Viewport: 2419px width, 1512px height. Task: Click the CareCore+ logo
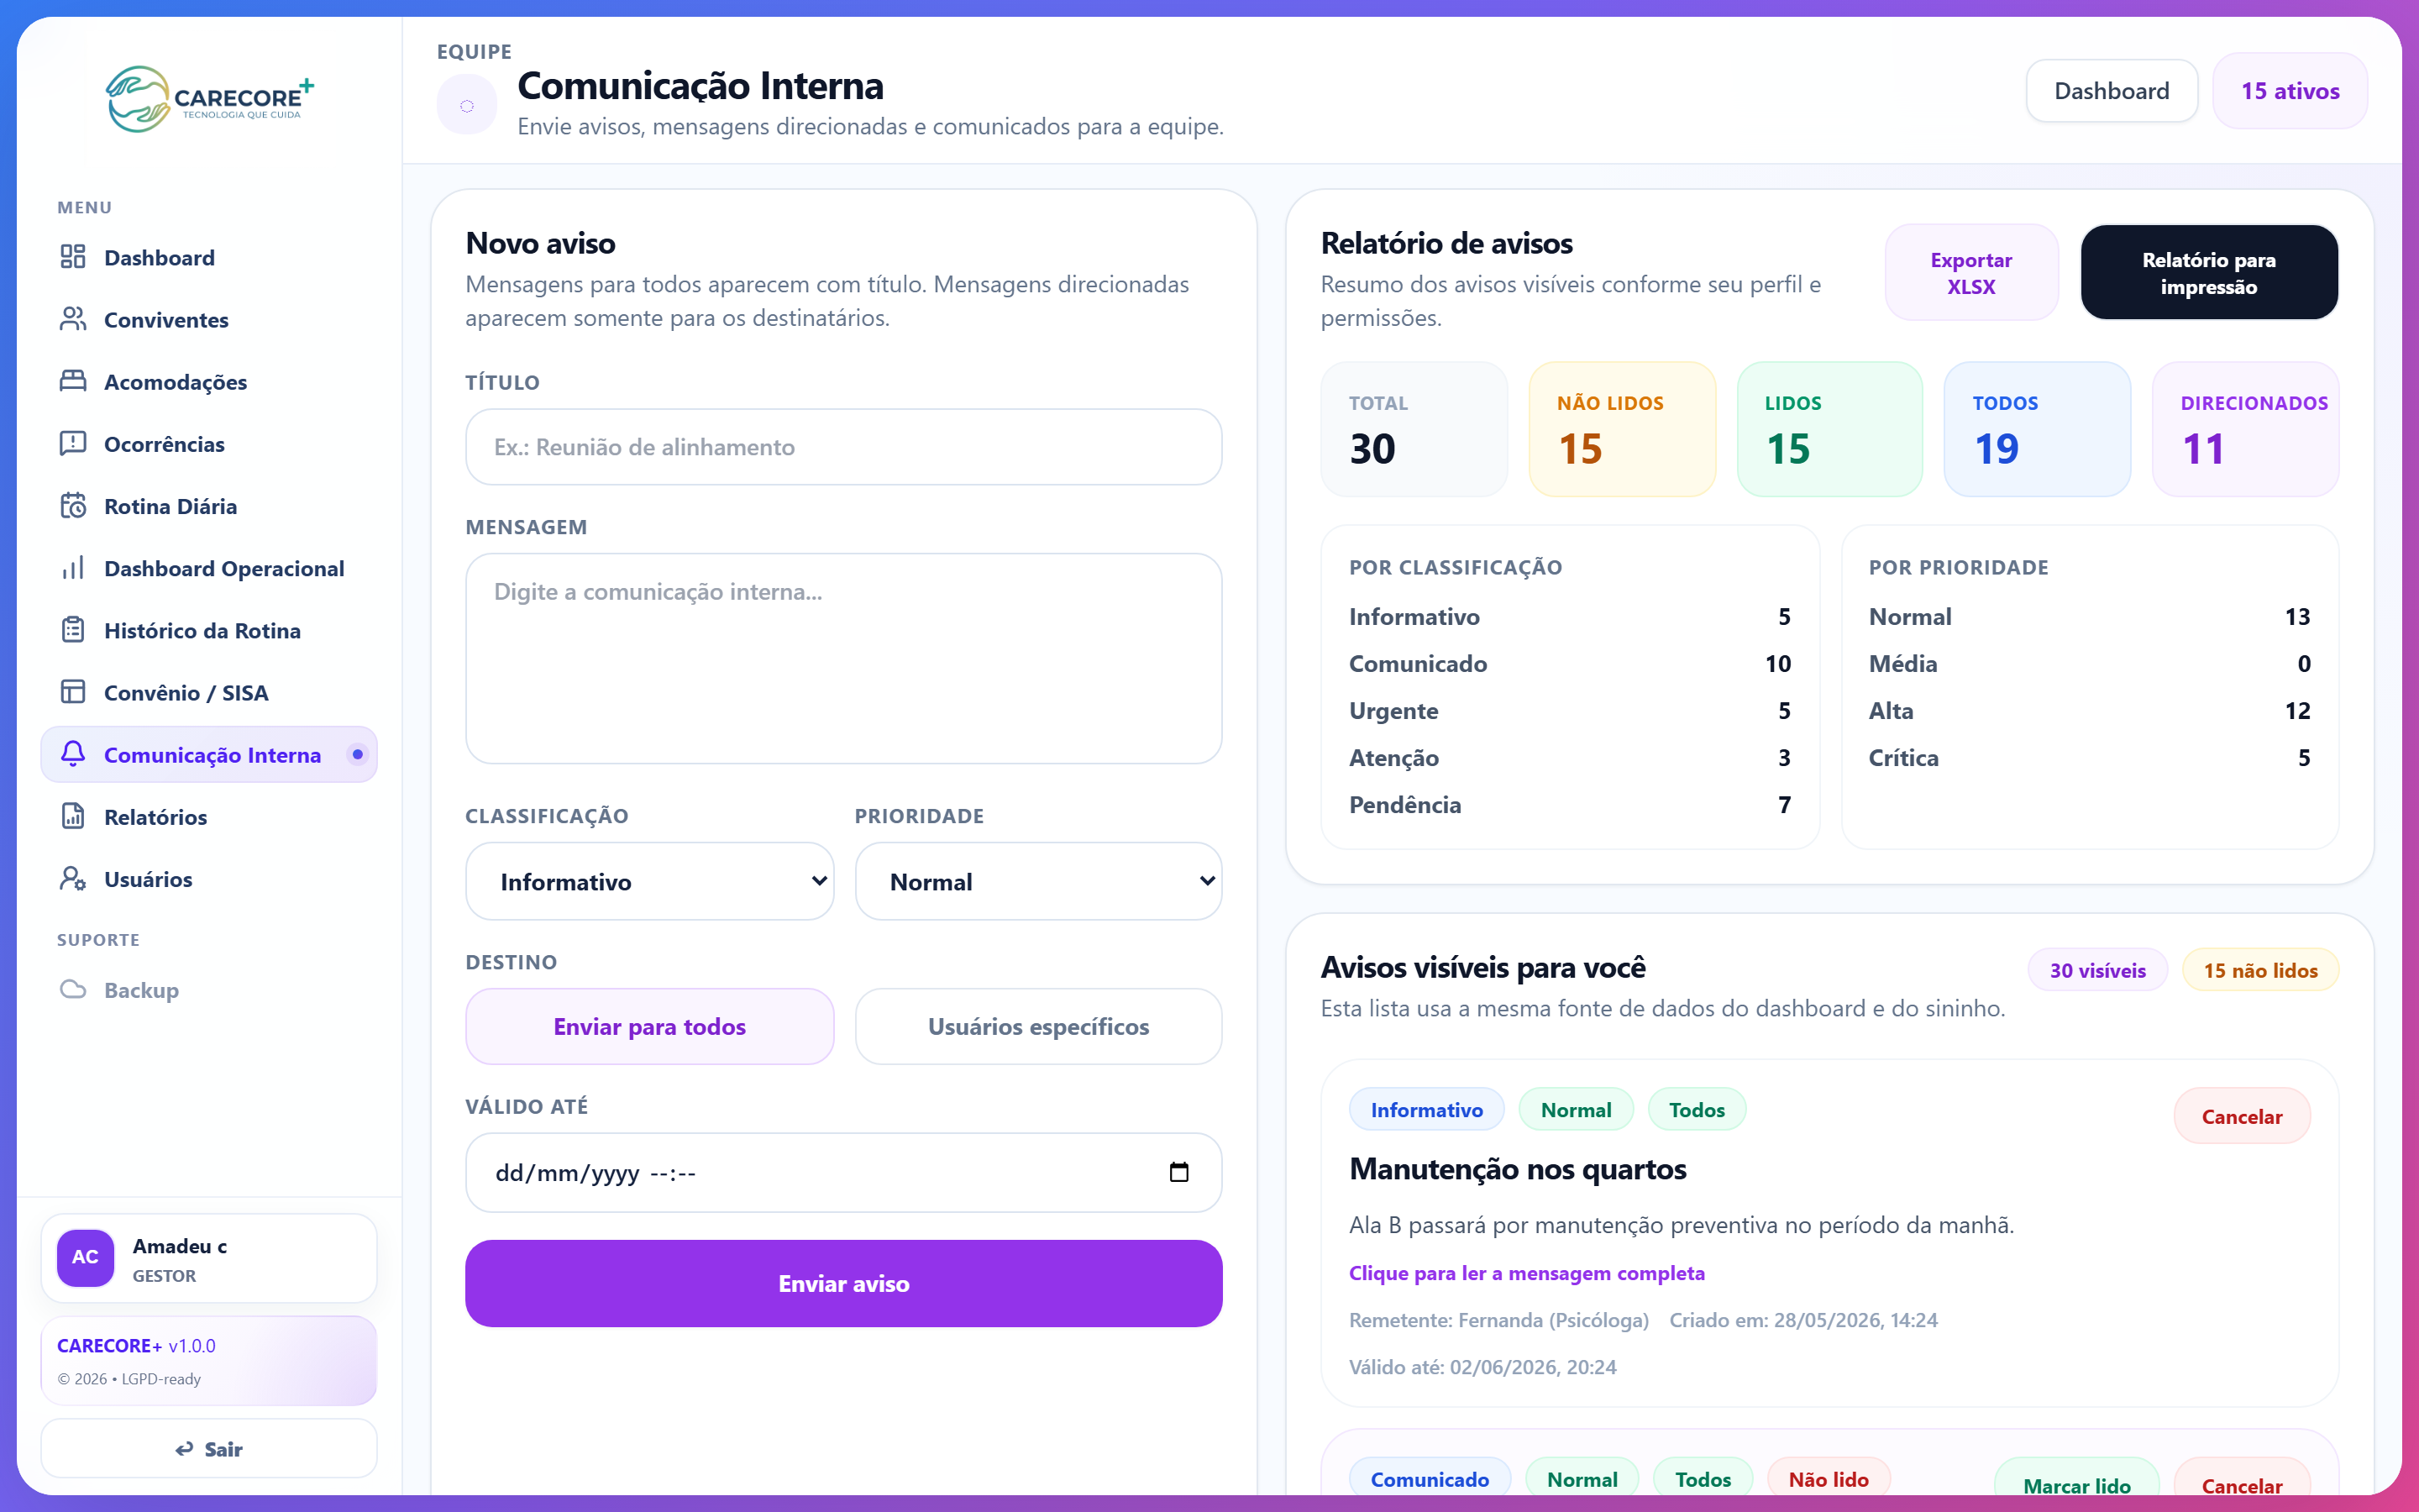[210, 99]
